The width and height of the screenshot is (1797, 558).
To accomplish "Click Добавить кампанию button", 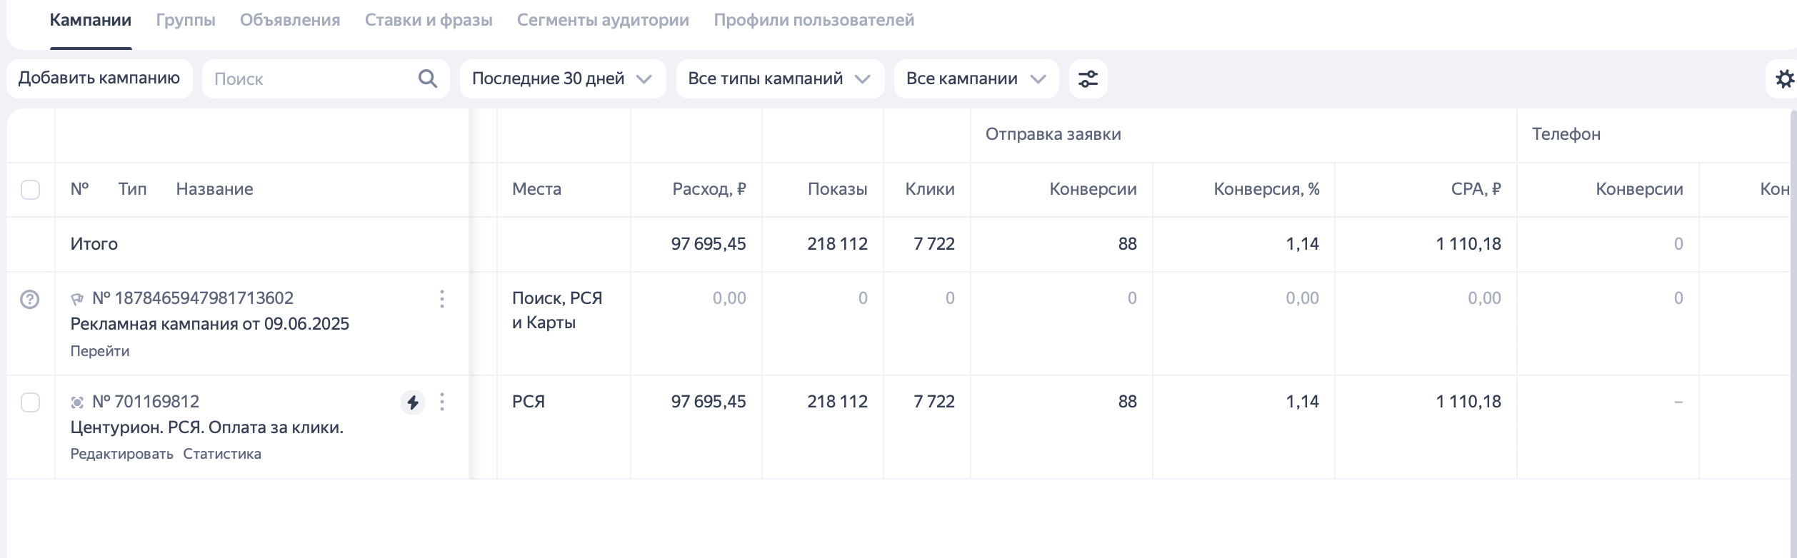I will click(99, 78).
